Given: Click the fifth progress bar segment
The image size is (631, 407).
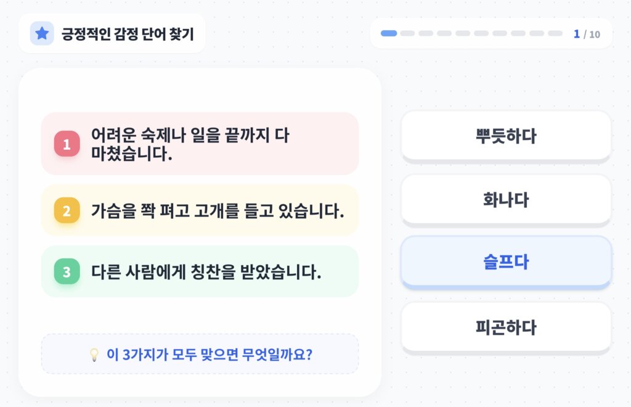Looking at the screenshot, I should click(x=463, y=33).
